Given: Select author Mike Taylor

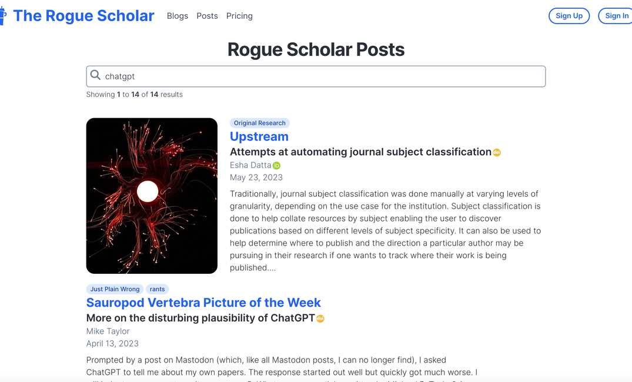Looking at the screenshot, I should click(108, 331).
